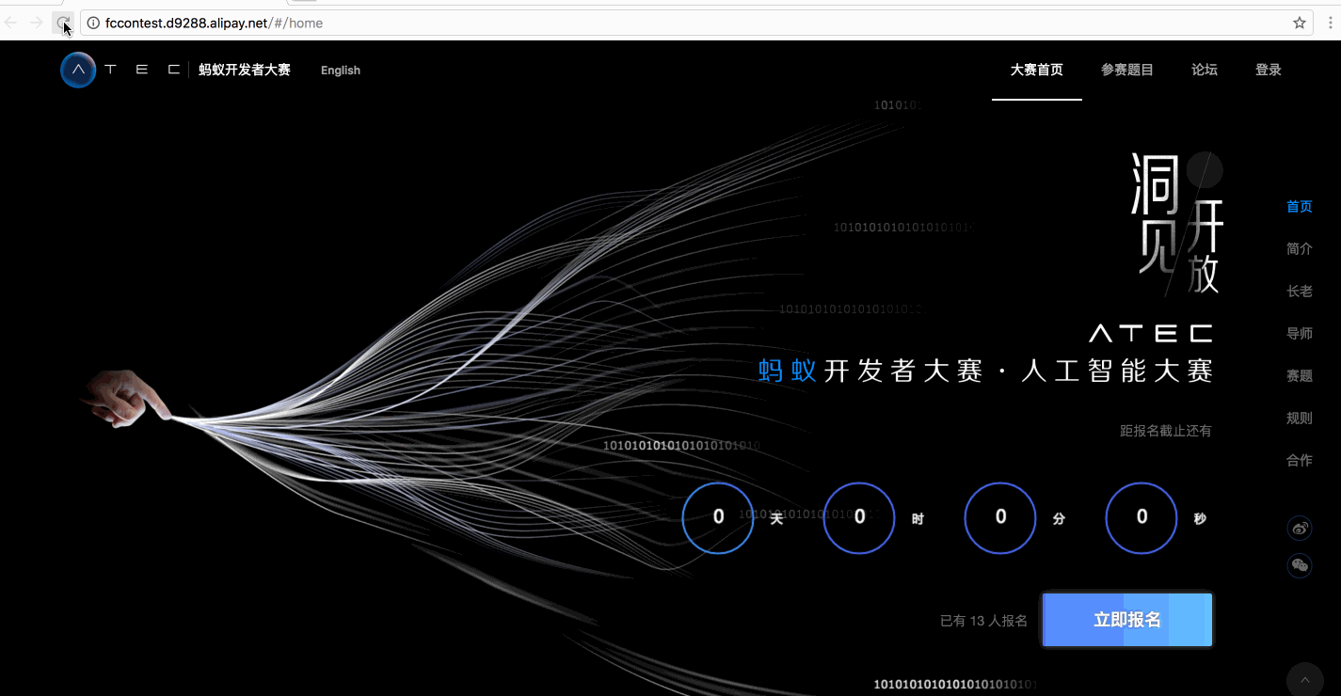Click the 蚂蚁开发者大赛 header title
Viewport: 1341px width, 696px height.
(245, 71)
